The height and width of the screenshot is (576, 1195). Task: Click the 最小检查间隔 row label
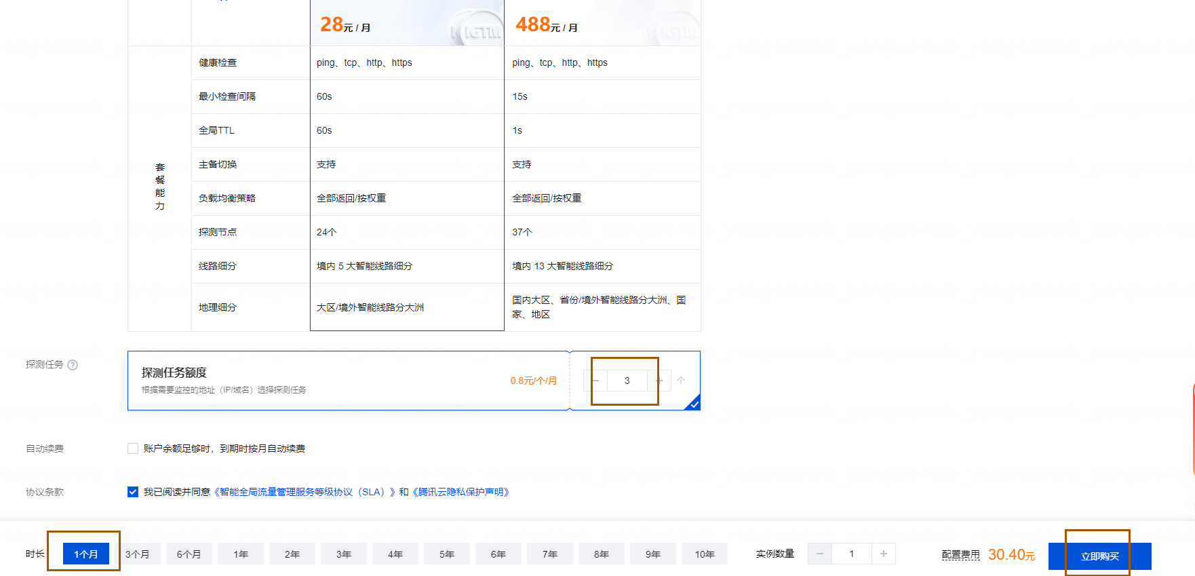(227, 96)
